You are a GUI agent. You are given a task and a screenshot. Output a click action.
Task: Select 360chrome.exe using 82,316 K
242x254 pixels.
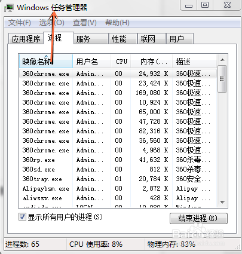(118, 131)
